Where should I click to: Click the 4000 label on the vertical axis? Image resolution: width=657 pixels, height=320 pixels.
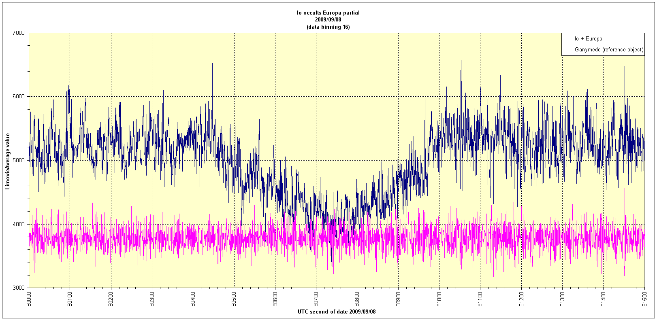pyautogui.click(x=19, y=224)
